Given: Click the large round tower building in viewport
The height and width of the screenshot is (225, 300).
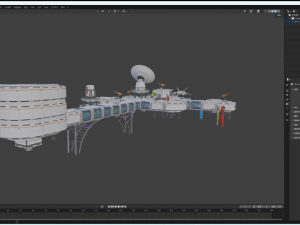Looking at the screenshot, I should [32, 112].
